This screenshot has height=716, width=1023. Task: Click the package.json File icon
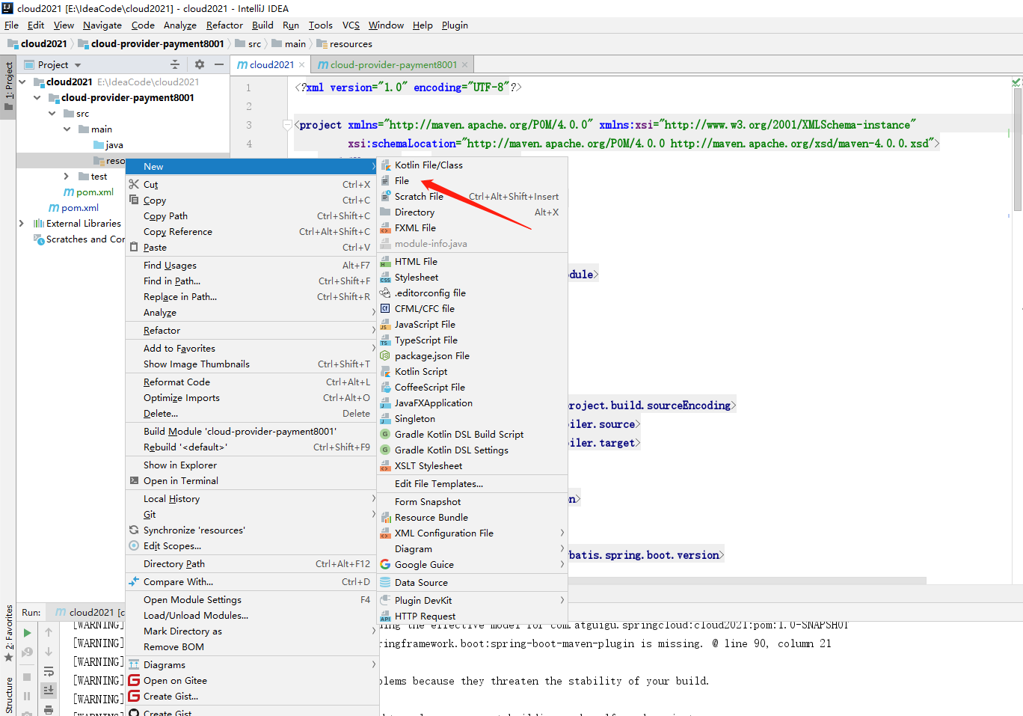[x=385, y=355]
